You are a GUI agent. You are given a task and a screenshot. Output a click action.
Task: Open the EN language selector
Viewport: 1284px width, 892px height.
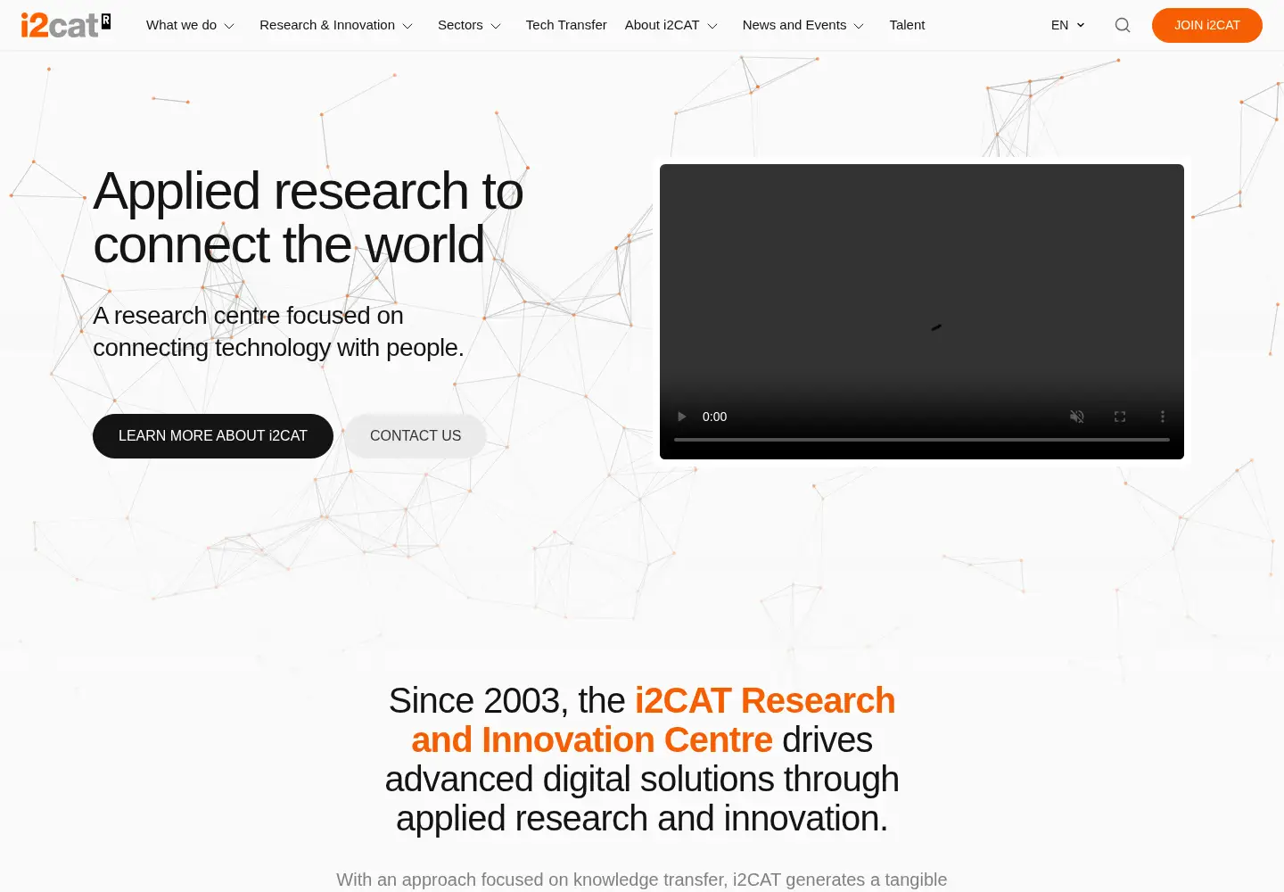point(1067,25)
